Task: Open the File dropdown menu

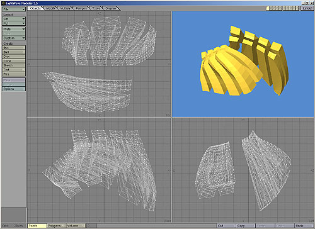Action: point(14,9)
